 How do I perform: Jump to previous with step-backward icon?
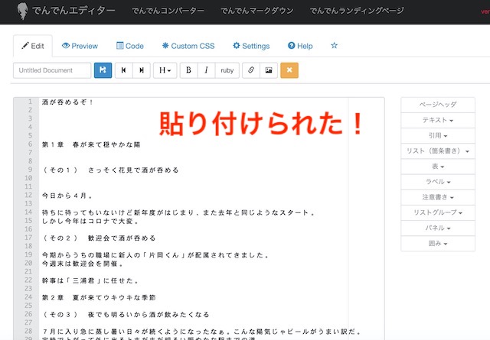click(x=123, y=70)
